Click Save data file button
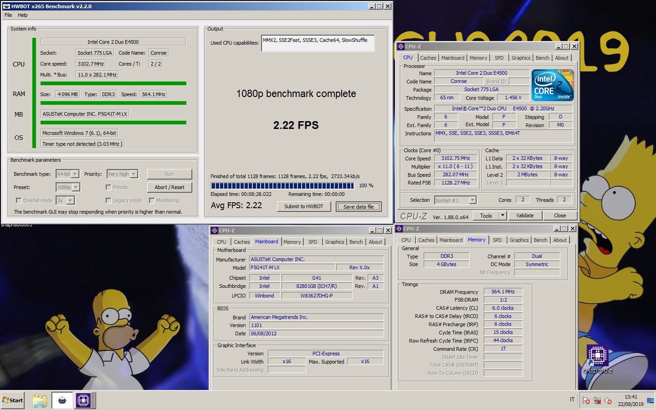The width and height of the screenshot is (656, 410). tap(359, 207)
